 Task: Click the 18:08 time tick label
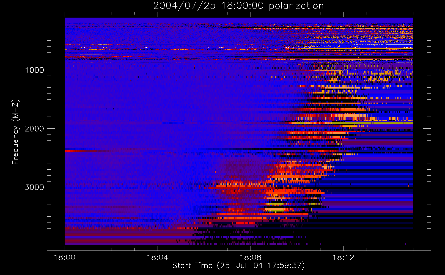(x=251, y=258)
